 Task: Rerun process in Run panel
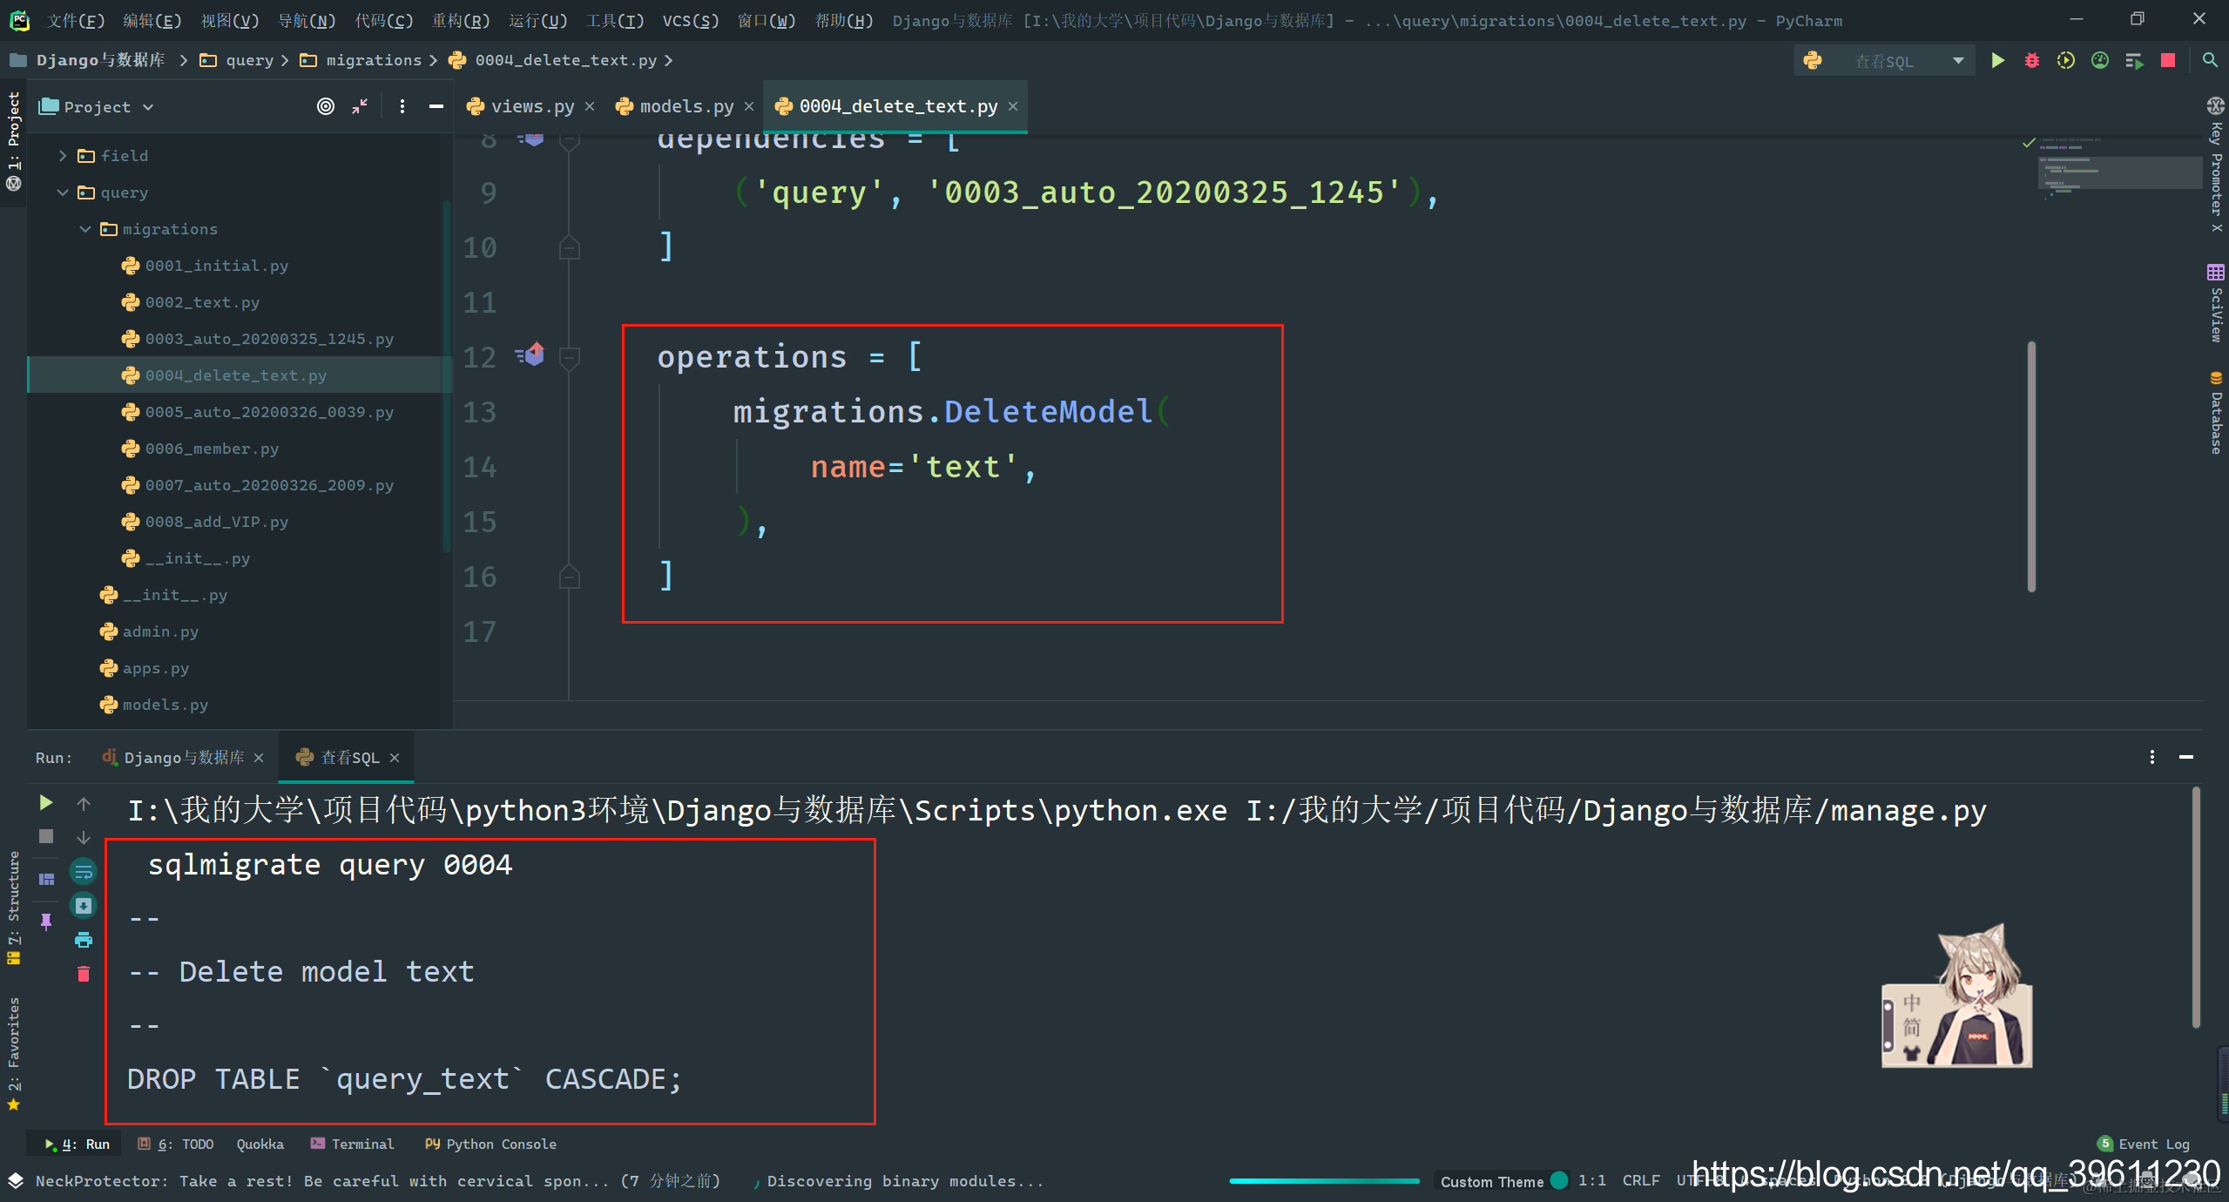coord(46,802)
